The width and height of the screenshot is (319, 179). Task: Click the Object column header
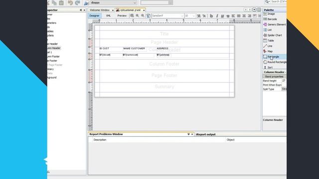(x=230, y=140)
